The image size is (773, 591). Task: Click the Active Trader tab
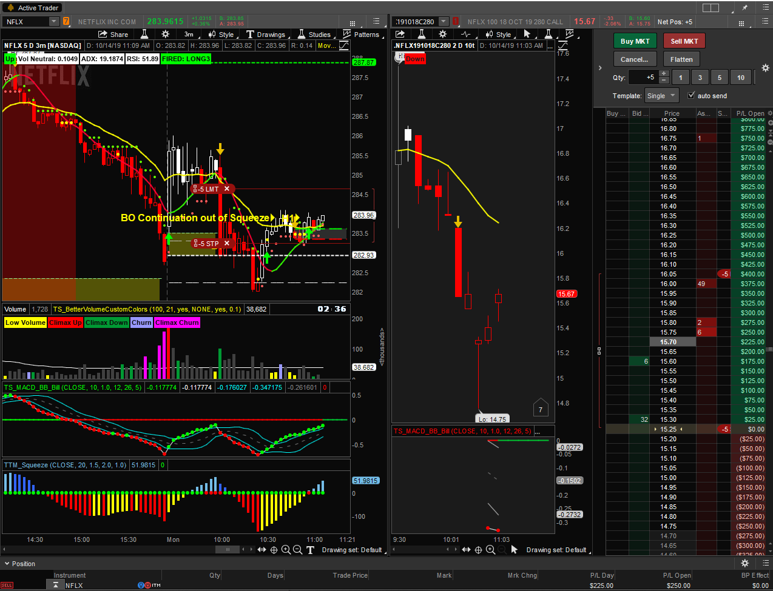tap(32, 8)
